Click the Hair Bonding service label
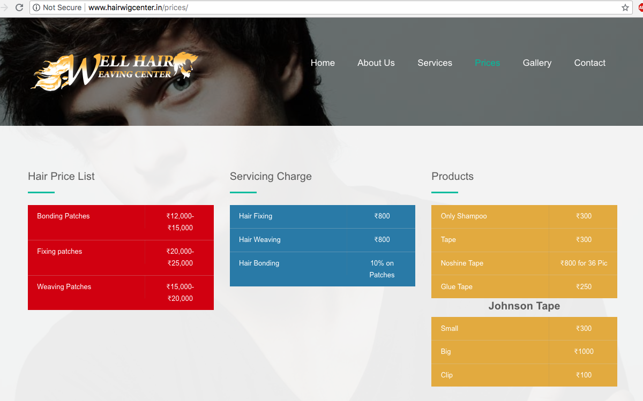Screen dimensions: 643x401 coord(259,263)
